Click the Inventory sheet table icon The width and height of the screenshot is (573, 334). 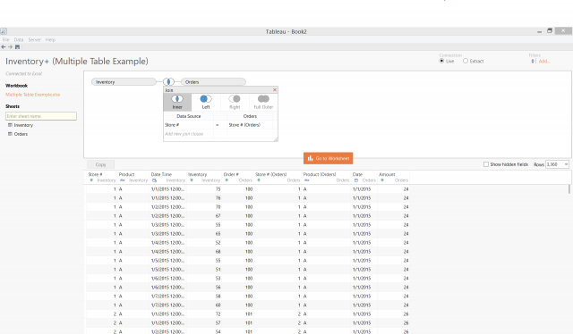(x=10, y=125)
